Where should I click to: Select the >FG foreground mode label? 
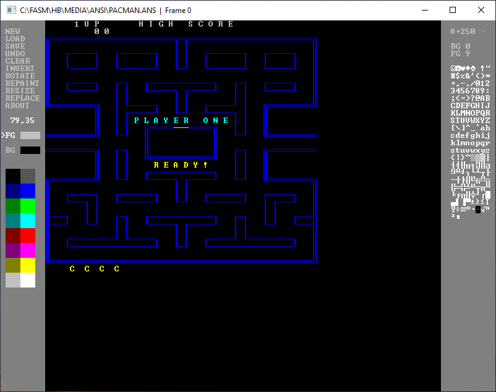click(x=8, y=135)
